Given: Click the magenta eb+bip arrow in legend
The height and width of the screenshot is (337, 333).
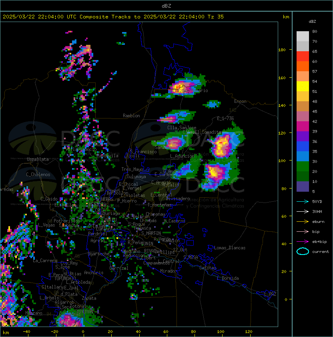Looking at the screenshot, I should pos(303,242).
